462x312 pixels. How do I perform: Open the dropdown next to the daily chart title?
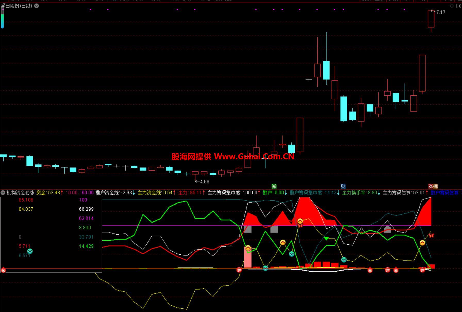click(x=37, y=6)
